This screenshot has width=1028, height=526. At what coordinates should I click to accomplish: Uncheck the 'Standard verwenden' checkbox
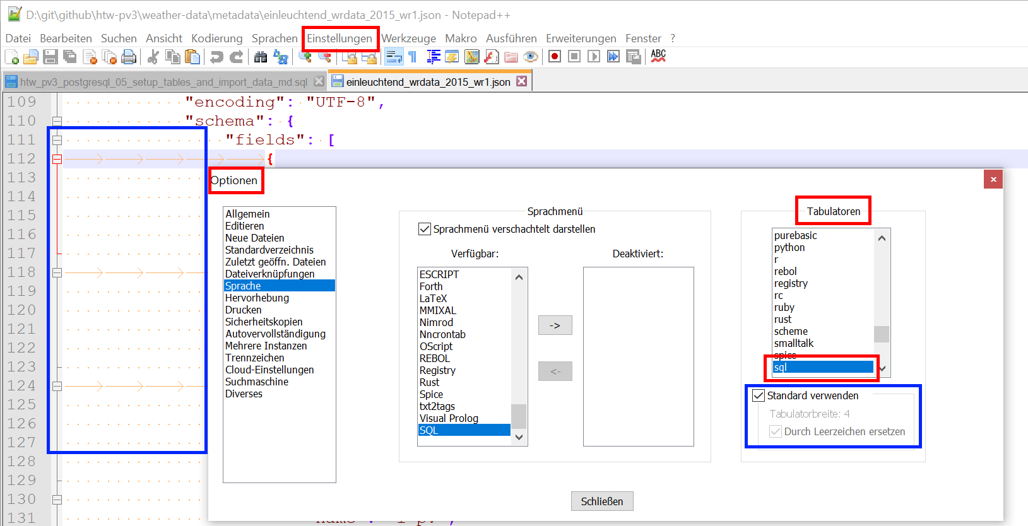759,395
